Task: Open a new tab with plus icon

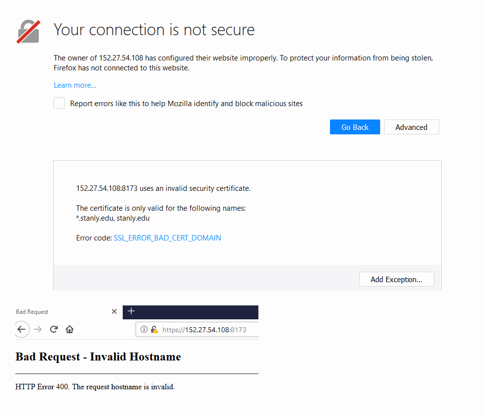Action: point(131,311)
